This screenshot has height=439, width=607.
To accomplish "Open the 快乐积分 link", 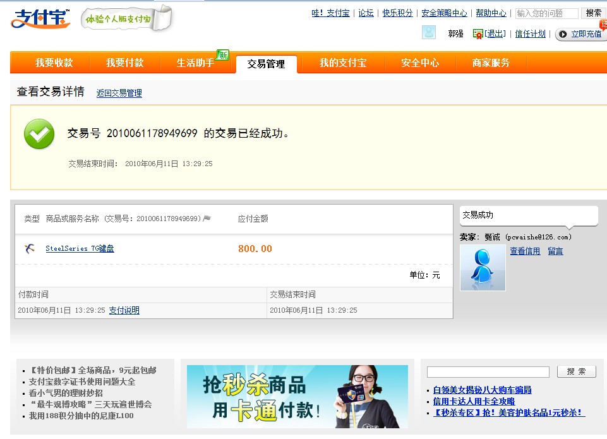I will point(397,13).
